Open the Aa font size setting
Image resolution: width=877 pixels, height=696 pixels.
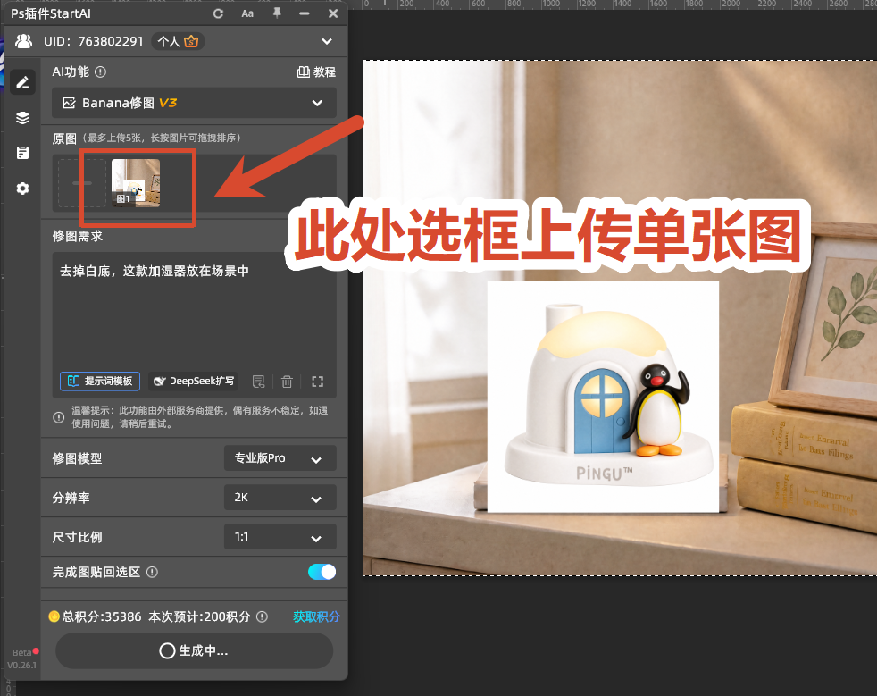[x=247, y=13]
